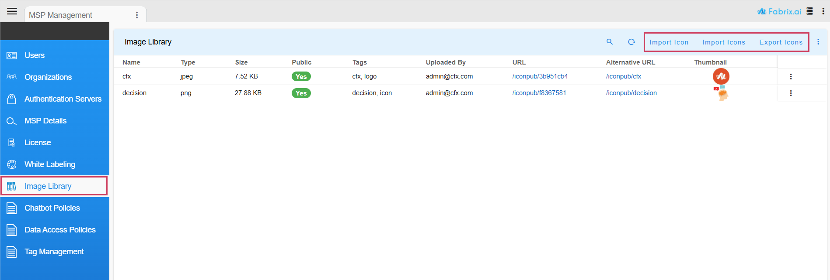The width and height of the screenshot is (830, 280).
Task: Sort the table by Name column header
Action: click(131, 62)
